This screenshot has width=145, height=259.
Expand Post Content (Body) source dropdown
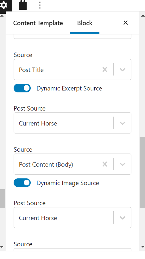coord(123,164)
